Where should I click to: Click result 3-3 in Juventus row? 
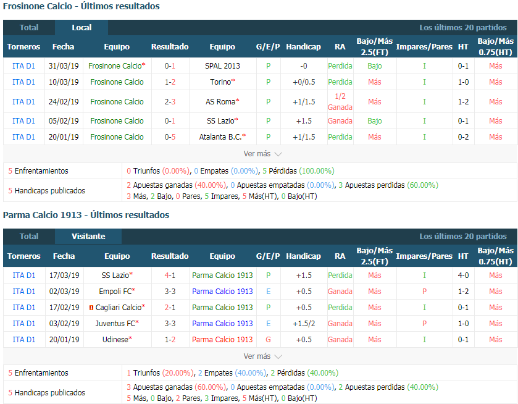[x=170, y=323]
